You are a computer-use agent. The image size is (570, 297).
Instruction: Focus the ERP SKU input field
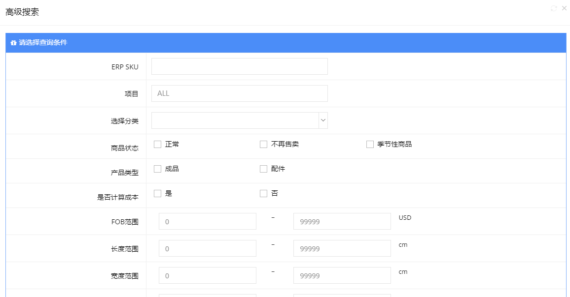(x=240, y=66)
